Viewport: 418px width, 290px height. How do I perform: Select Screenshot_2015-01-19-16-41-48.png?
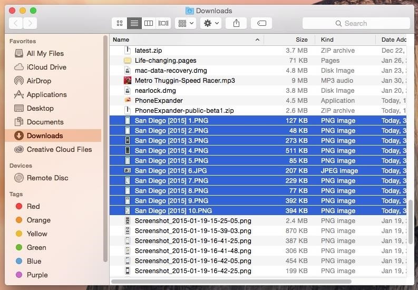[x=258, y=251]
